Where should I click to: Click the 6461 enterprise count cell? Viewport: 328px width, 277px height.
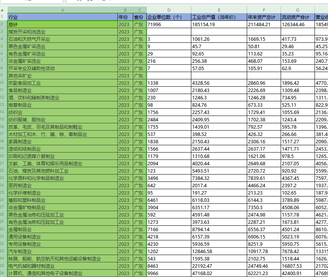click(169, 200)
